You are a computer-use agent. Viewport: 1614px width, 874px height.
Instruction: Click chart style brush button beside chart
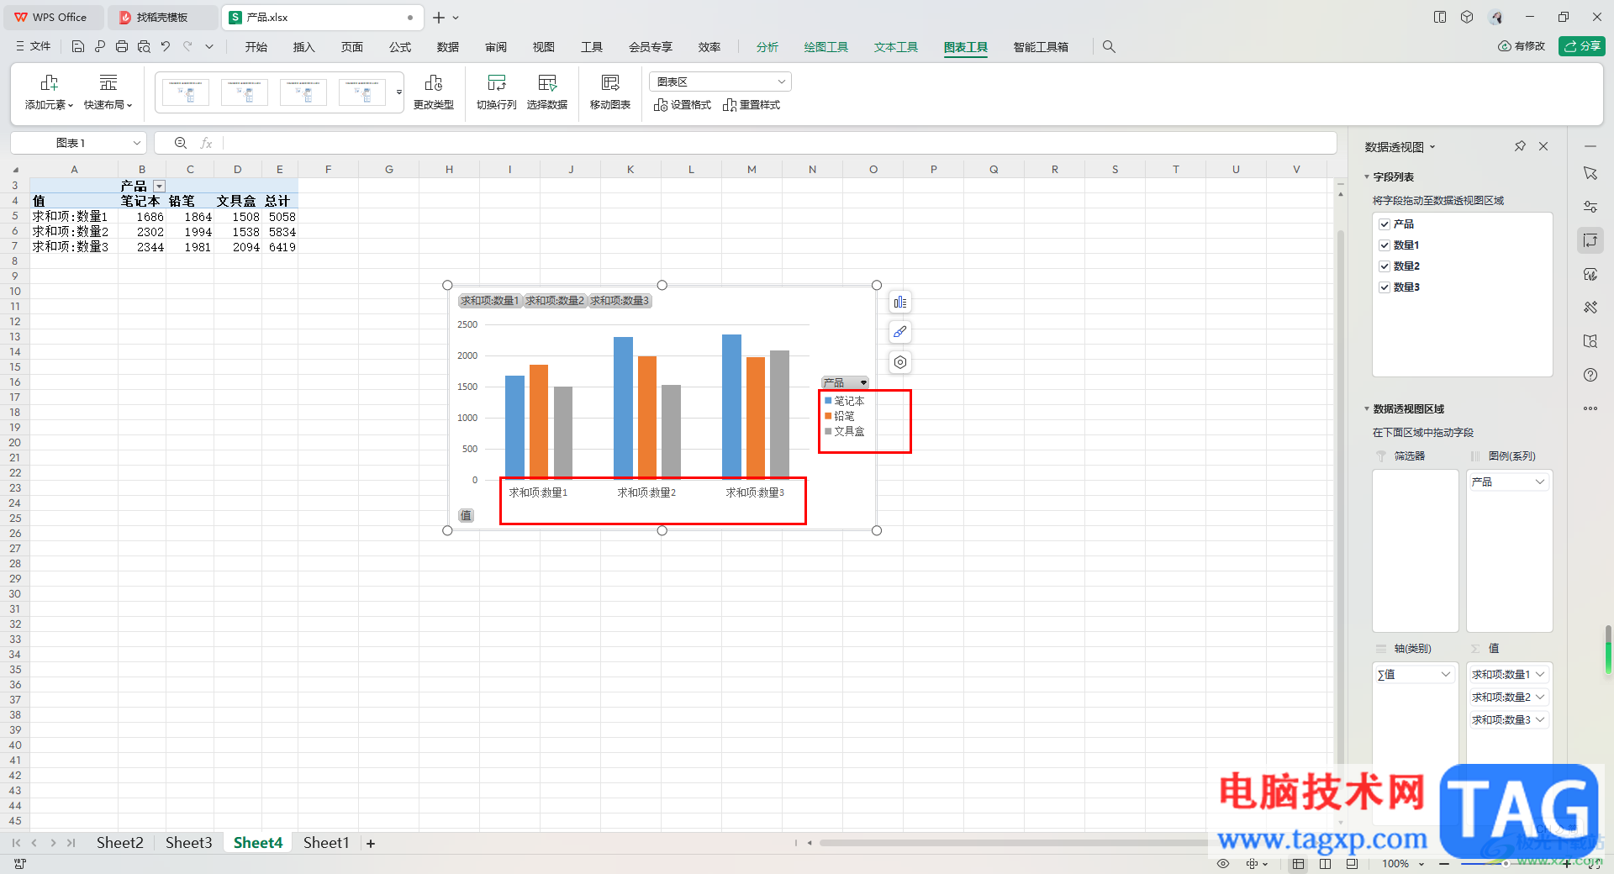pos(900,332)
